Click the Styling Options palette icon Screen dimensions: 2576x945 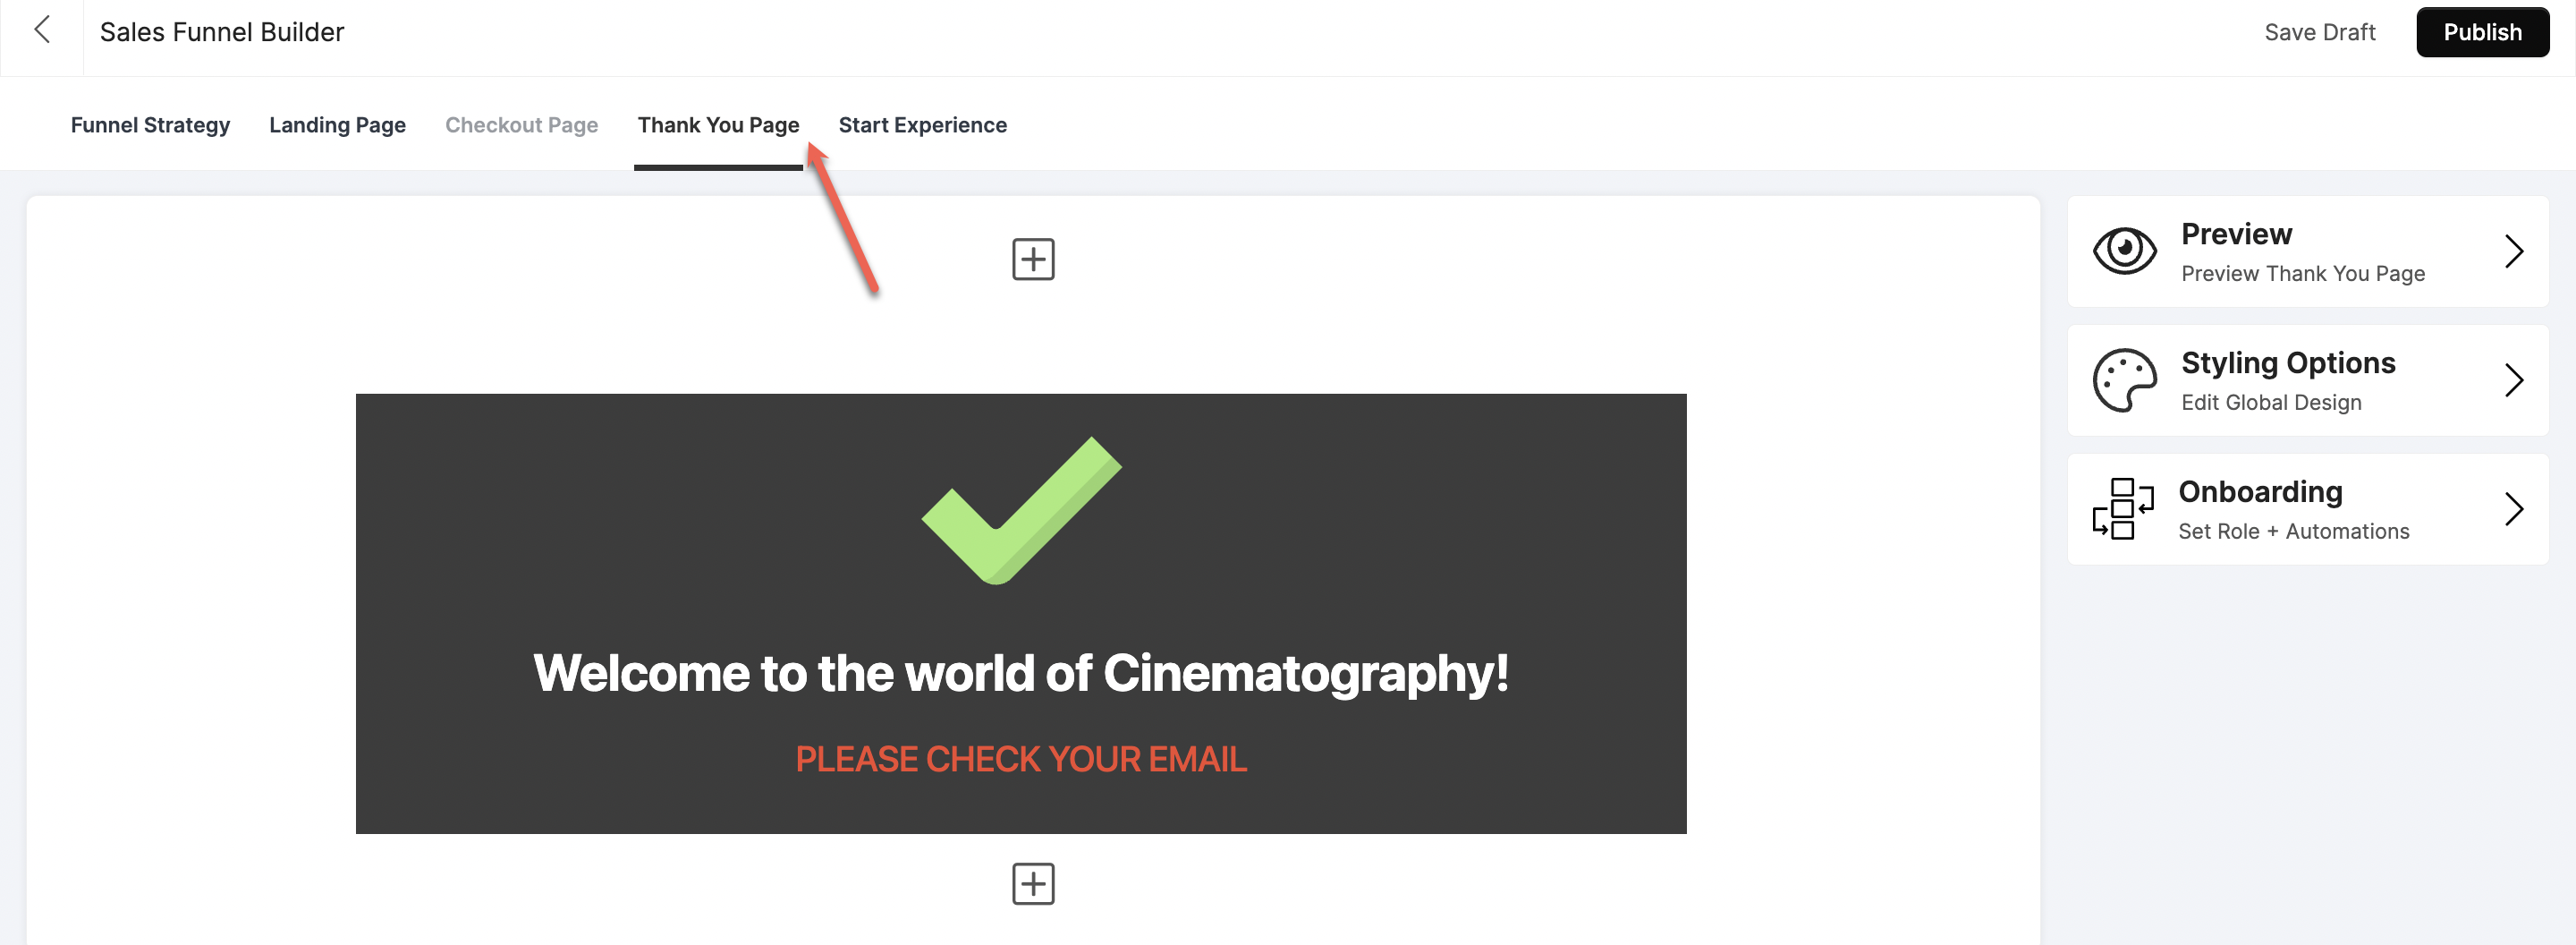(x=2124, y=380)
